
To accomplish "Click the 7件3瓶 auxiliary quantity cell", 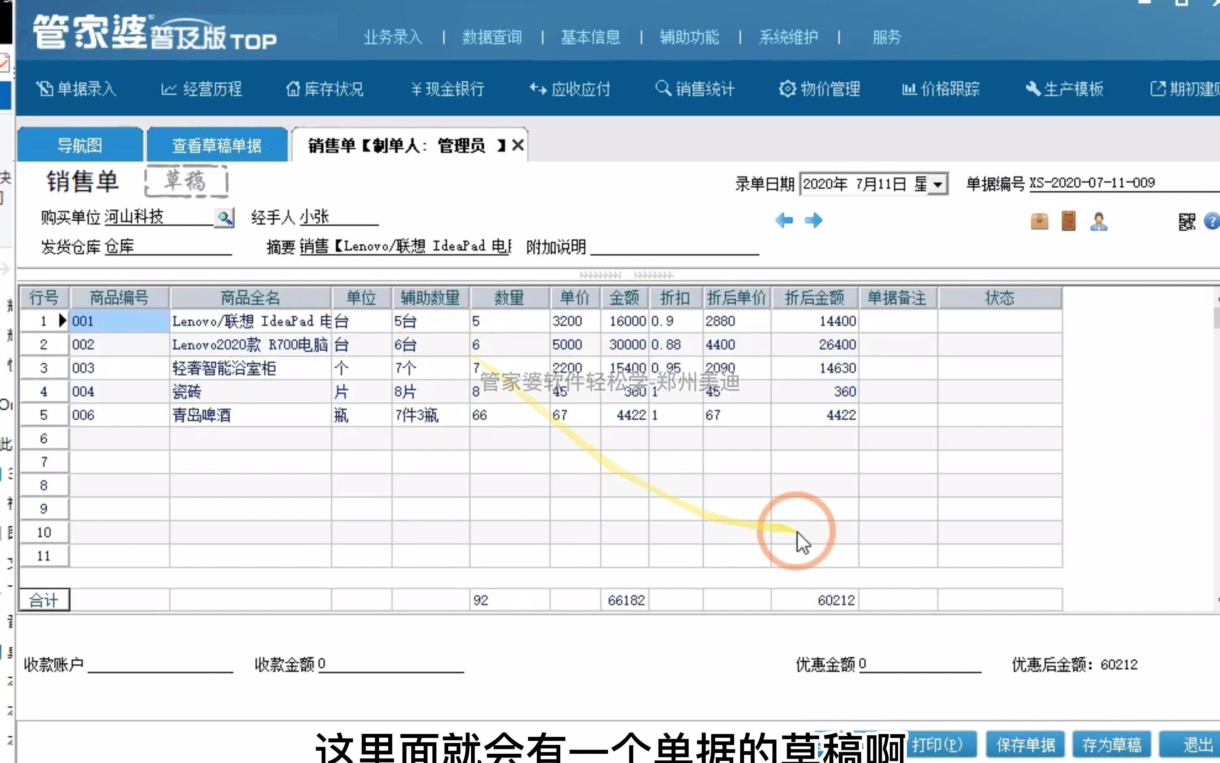I will [x=431, y=415].
